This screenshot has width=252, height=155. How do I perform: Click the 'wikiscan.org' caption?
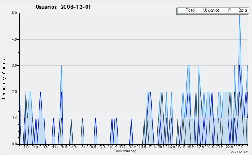[x=126, y=151]
